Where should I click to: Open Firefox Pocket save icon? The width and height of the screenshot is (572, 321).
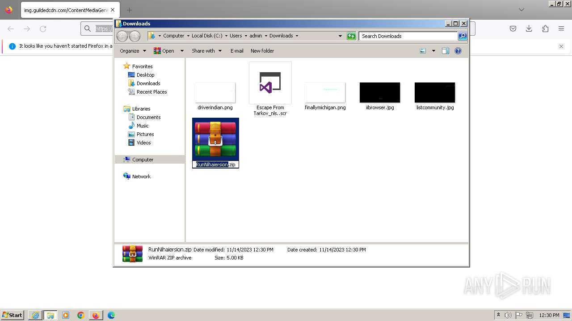click(x=513, y=29)
